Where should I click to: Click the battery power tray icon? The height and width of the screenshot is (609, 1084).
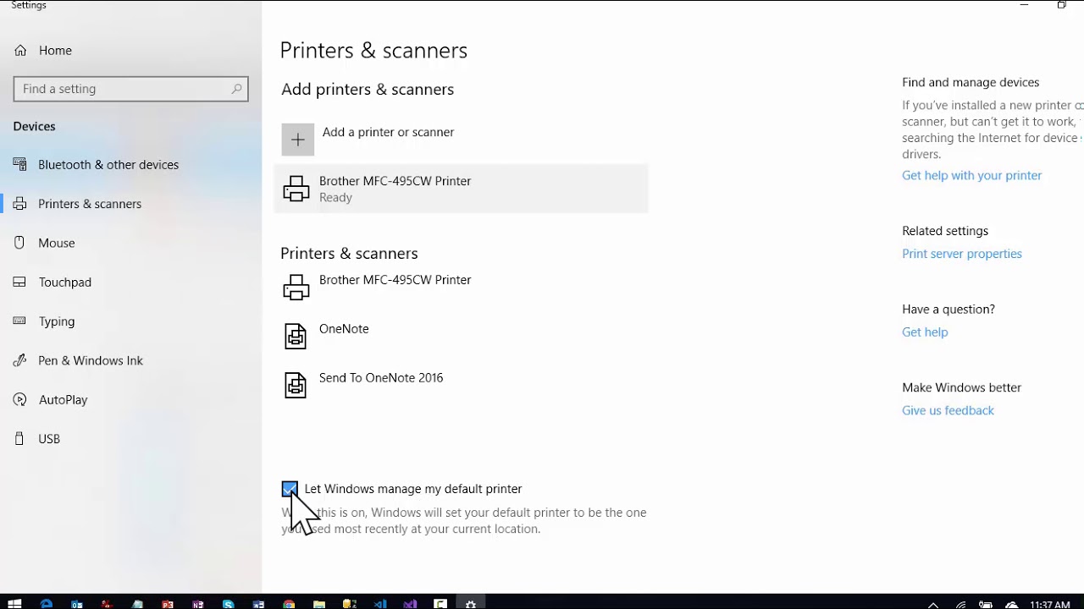(986, 605)
